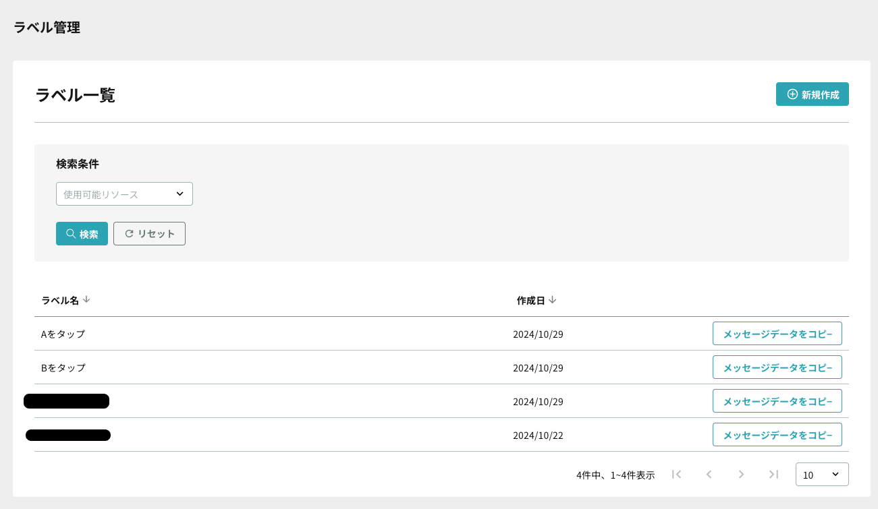878x509 pixels.
Task: Click the 検索条件 section label
Action: point(78,164)
